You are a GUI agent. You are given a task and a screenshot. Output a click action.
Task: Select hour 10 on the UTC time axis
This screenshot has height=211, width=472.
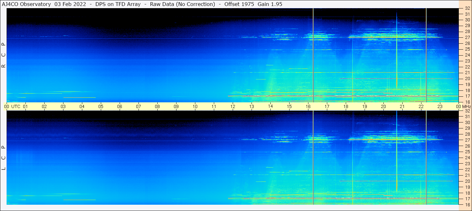tap(195, 106)
